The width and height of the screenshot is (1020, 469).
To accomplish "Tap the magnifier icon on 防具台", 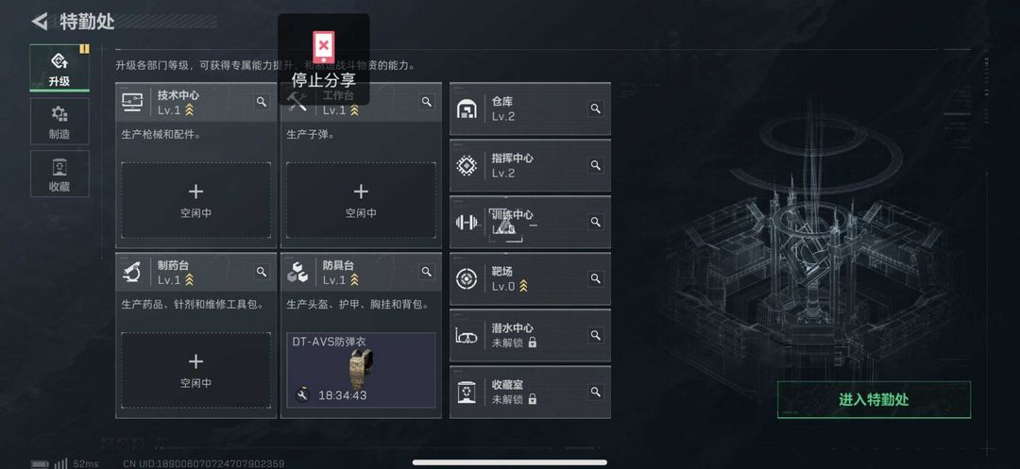I will pos(427,272).
